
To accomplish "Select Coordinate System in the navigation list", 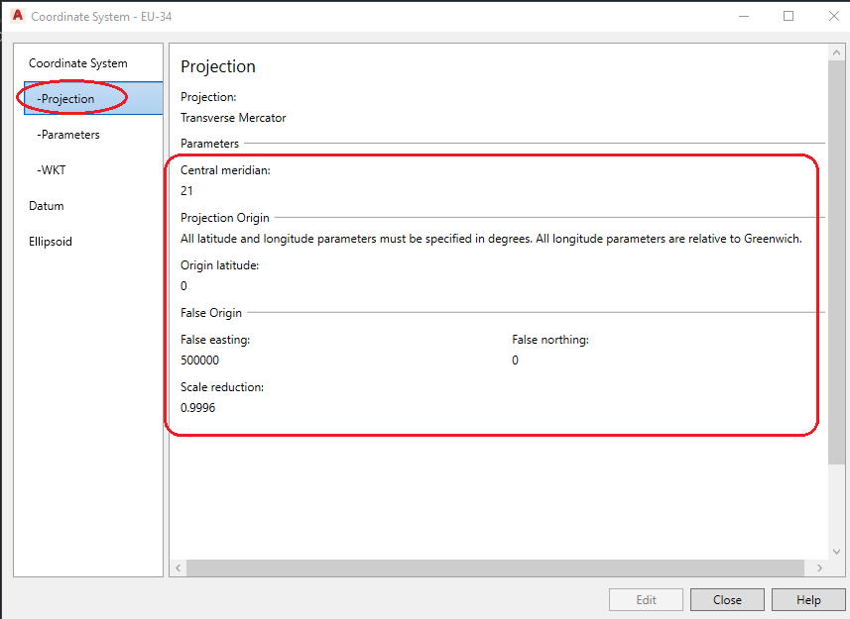I will pyautogui.click(x=78, y=63).
